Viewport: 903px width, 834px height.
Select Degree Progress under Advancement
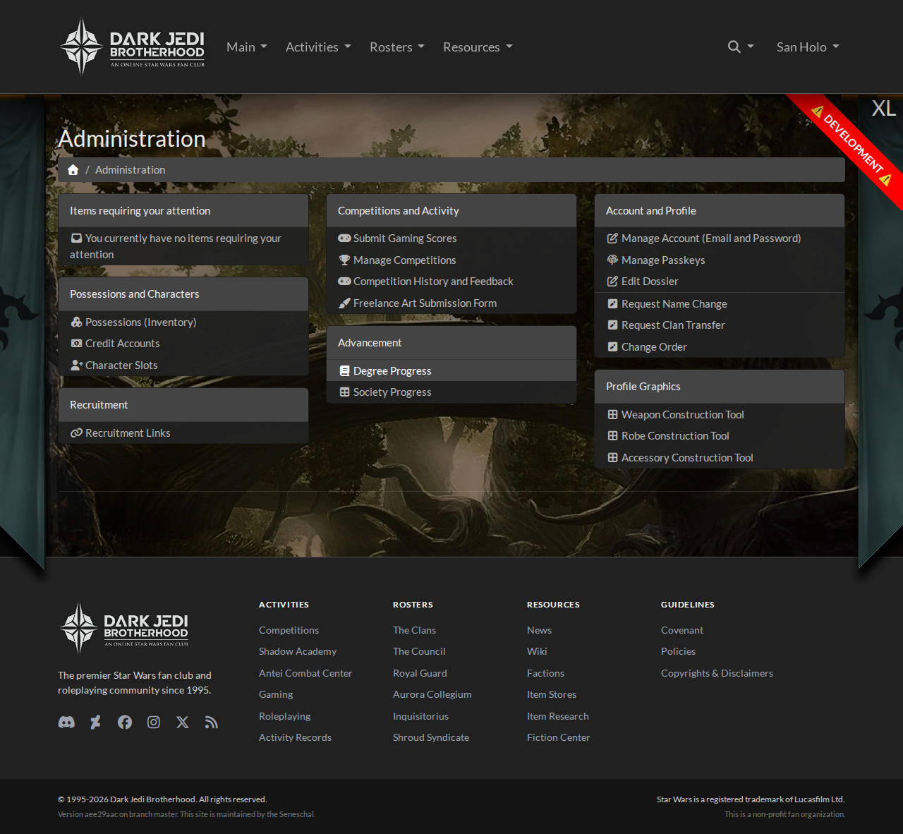coord(392,371)
